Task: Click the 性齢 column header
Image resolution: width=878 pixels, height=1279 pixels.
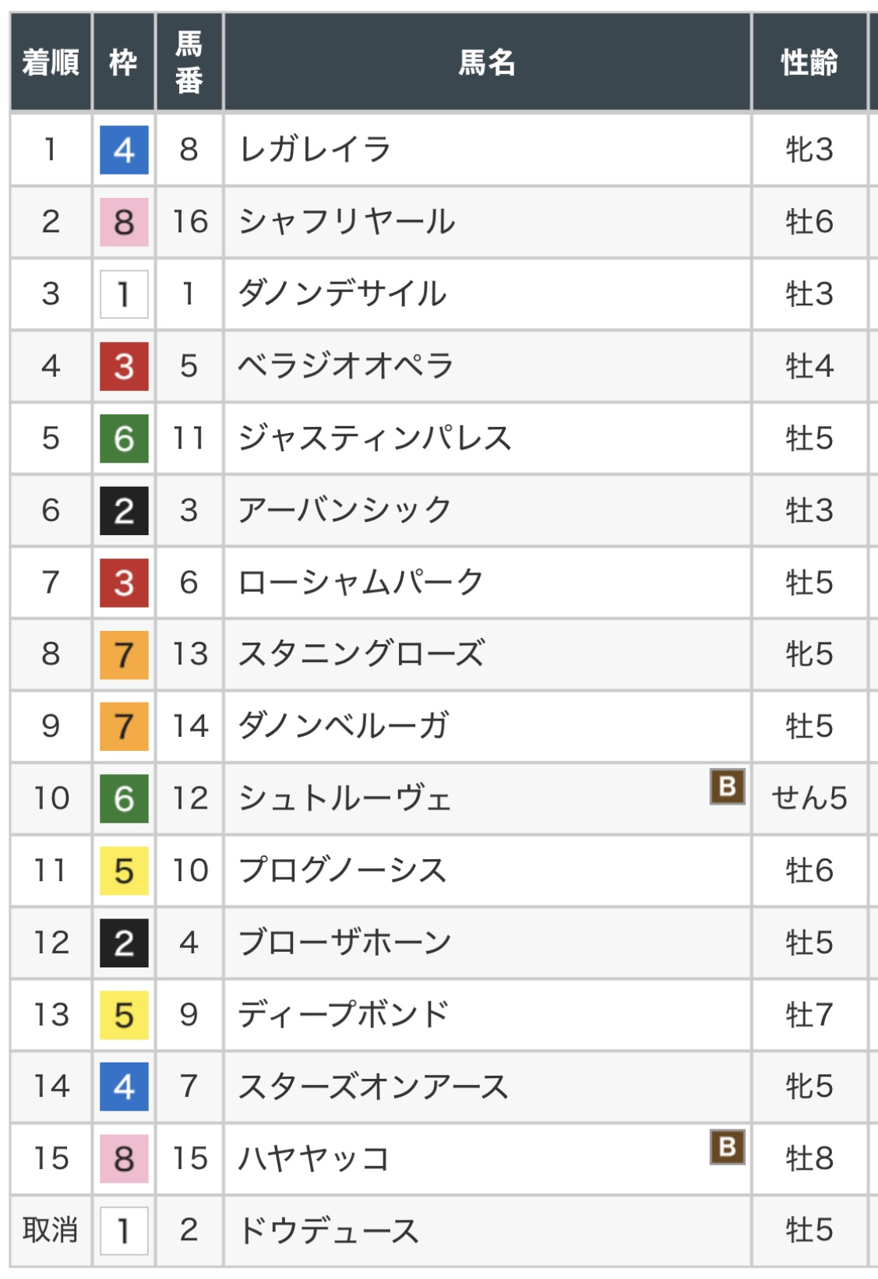Action: (809, 62)
